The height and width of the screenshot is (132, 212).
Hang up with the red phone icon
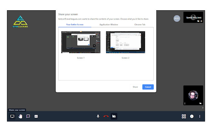click(x=106, y=116)
